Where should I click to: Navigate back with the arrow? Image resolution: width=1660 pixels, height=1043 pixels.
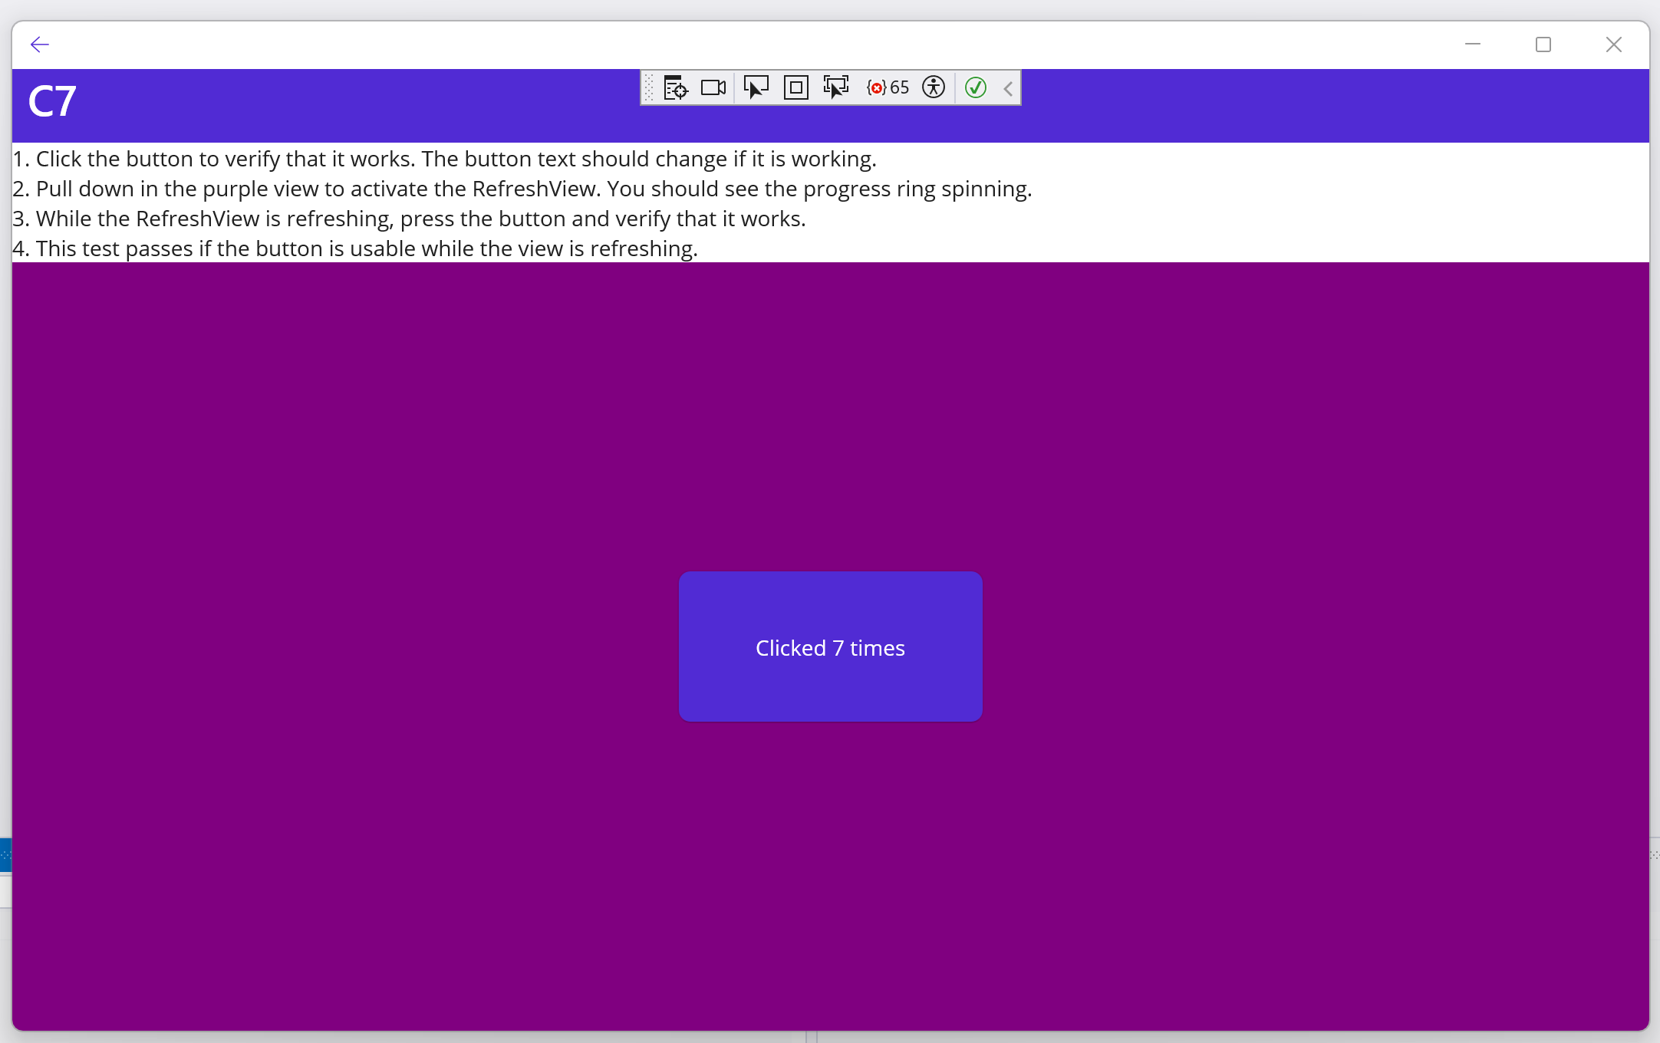(x=40, y=44)
